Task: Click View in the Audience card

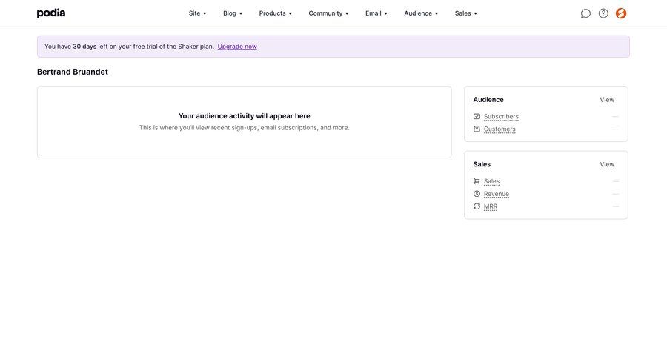Action: pyautogui.click(x=607, y=100)
